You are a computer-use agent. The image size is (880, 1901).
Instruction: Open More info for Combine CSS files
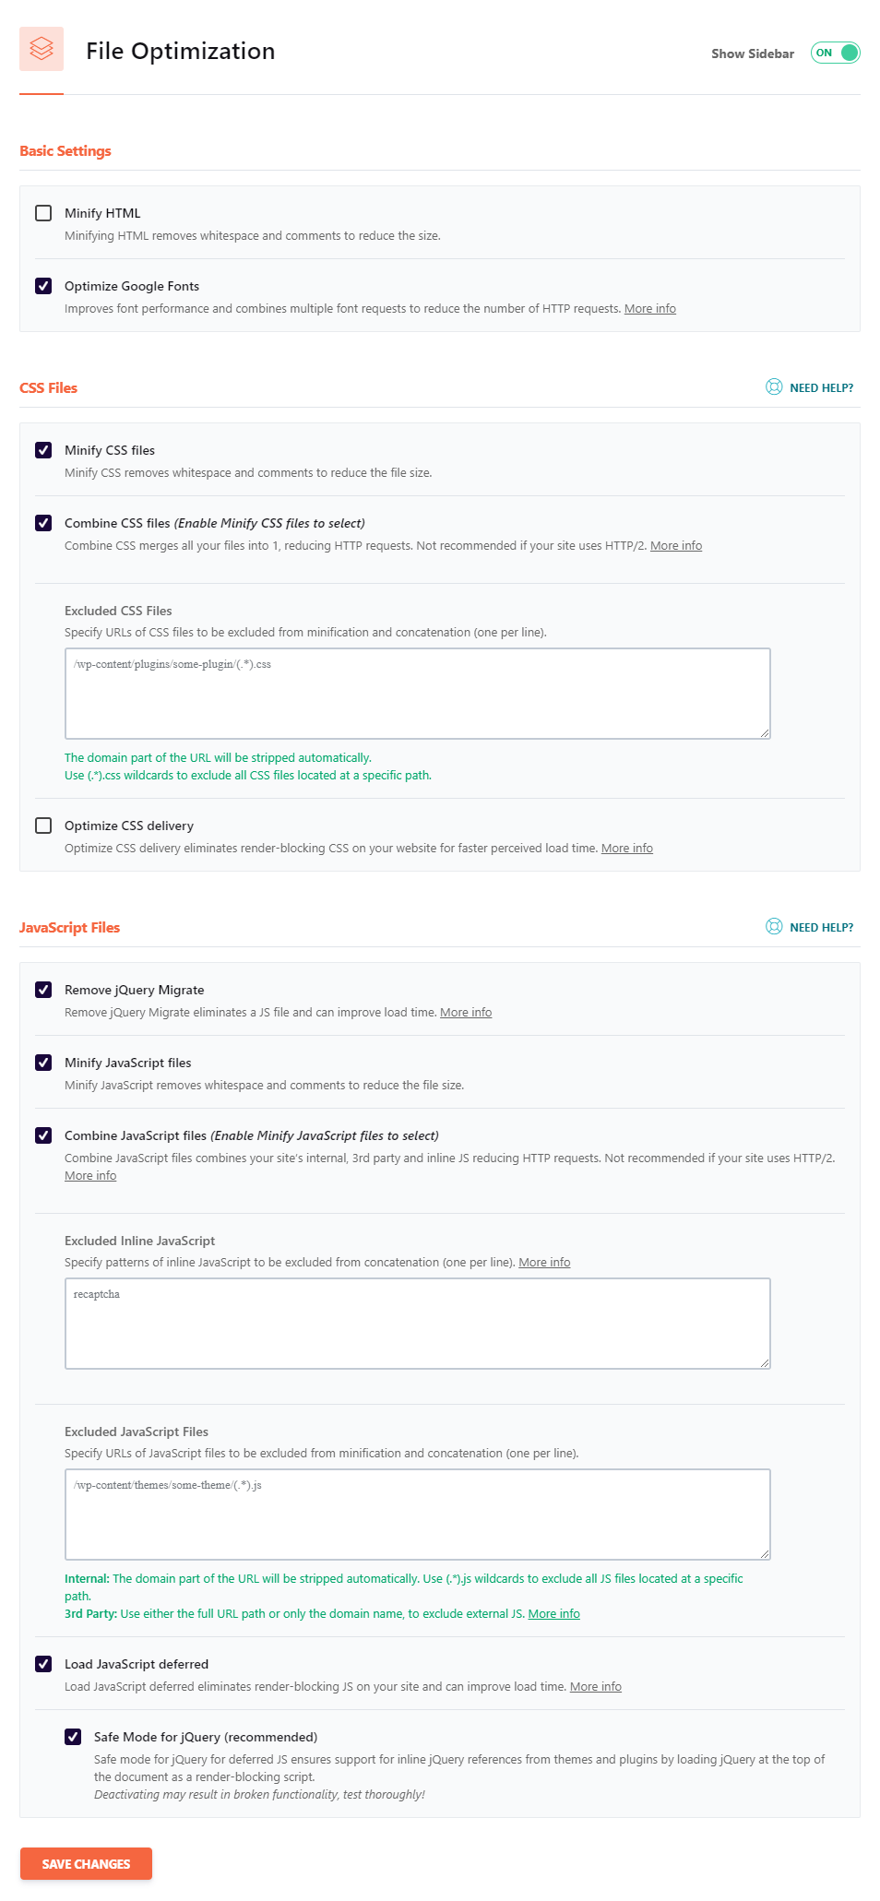pyautogui.click(x=676, y=545)
